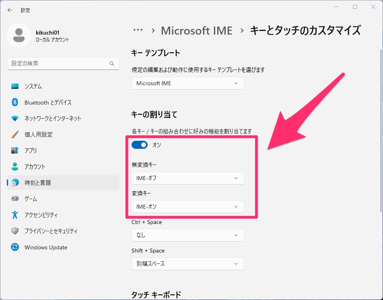Click the breadcrumb ellipsis button
This screenshot has width=383, height=300.
tap(138, 30)
